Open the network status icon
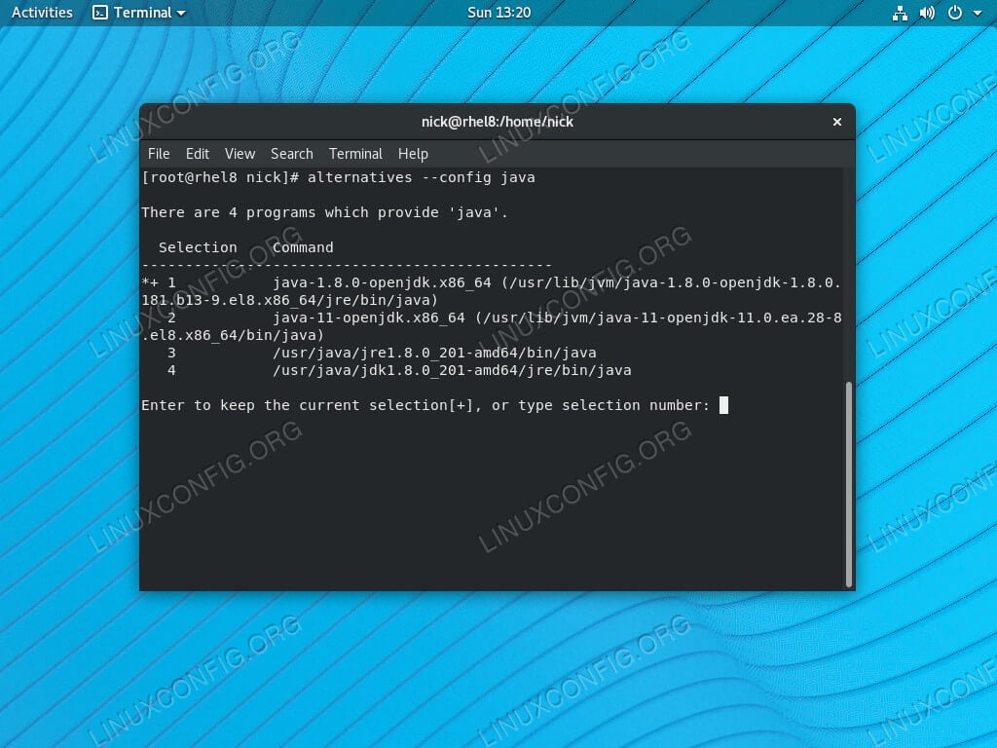 pos(900,13)
